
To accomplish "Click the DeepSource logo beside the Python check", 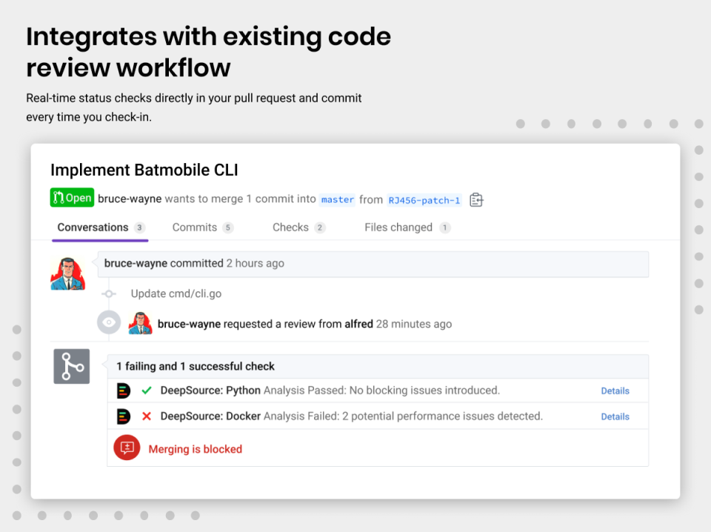I will click(124, 390).
